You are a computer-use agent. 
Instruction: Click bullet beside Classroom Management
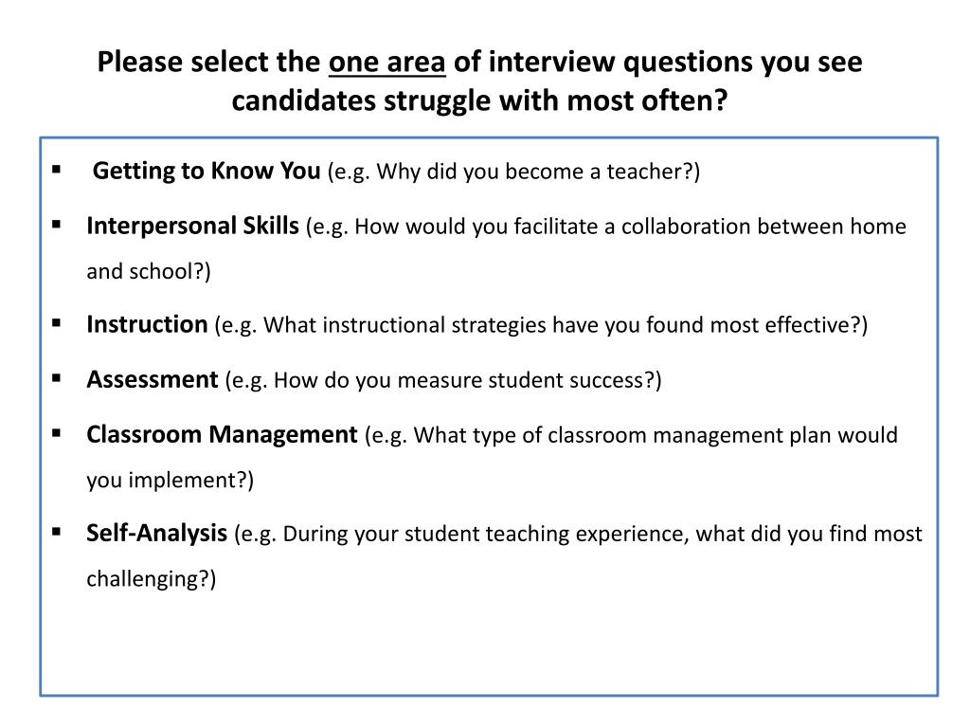point(56,432)
